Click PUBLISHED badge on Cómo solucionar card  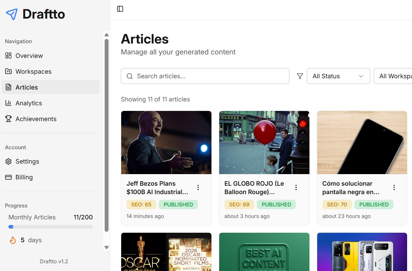coord(374,205)
